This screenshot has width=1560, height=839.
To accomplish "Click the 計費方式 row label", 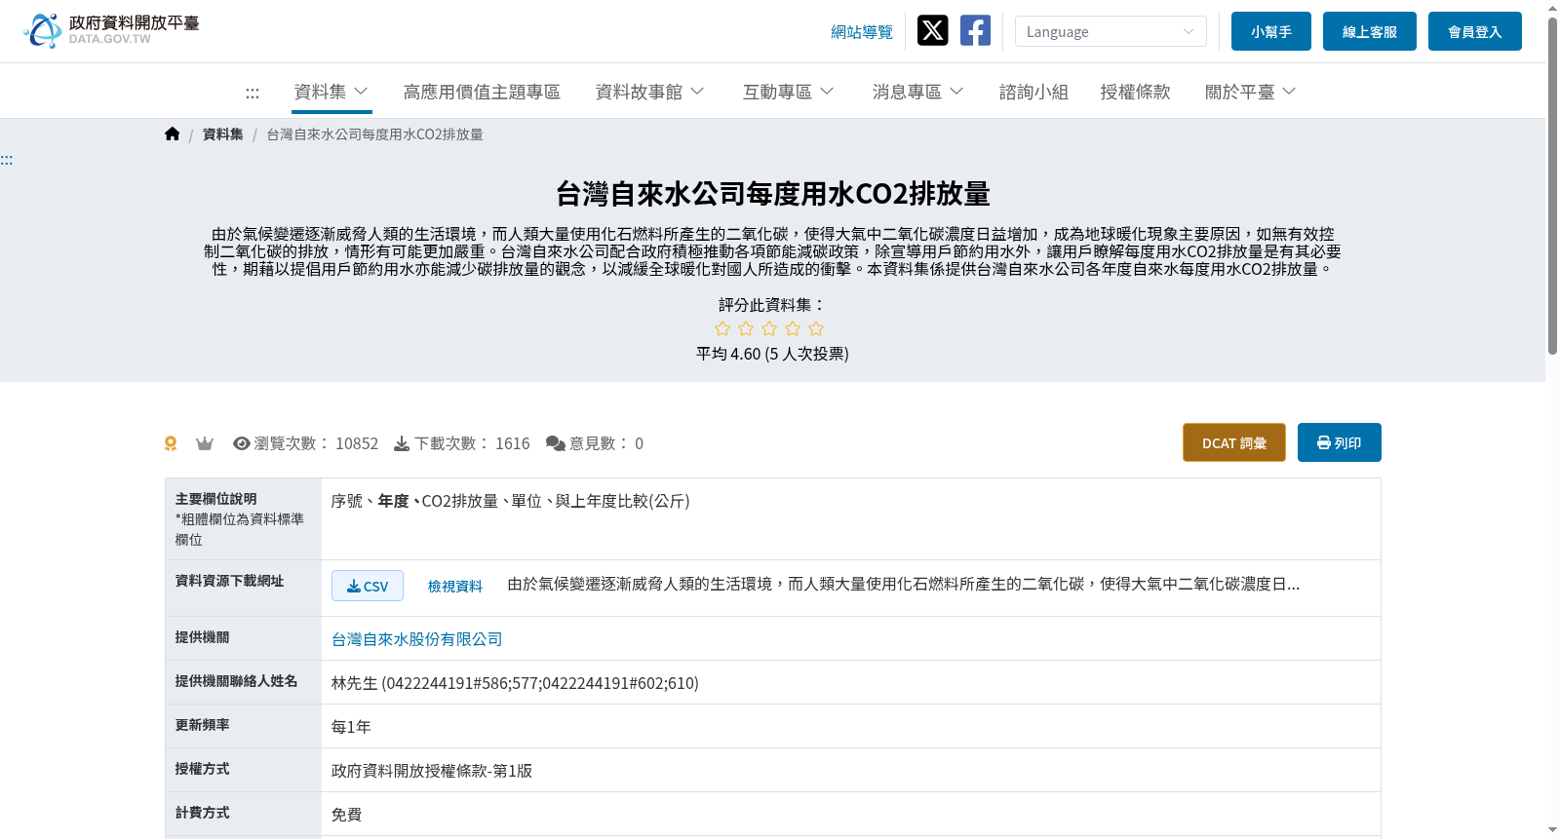I will 203,813.
